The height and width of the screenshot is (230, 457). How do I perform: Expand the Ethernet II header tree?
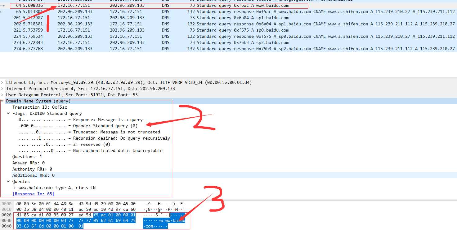point(2,82)
